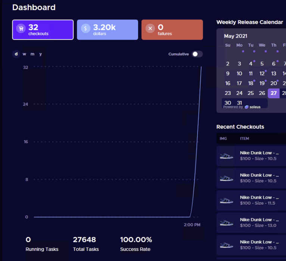Image resolution: width=286 pixels, height=261 pixels.
Task: Click the IMG column header
Action: click(223, 139)
